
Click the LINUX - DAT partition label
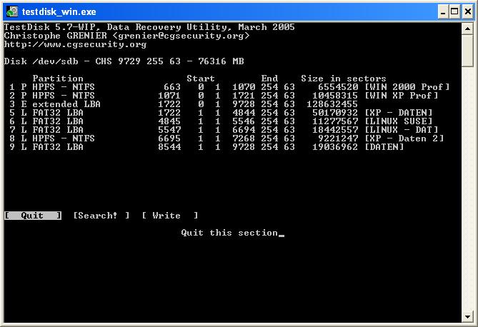pyautogui.click(x=402, y=129)
